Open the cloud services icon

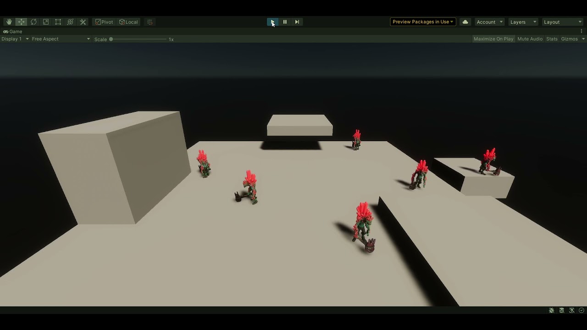pos(465,22)
